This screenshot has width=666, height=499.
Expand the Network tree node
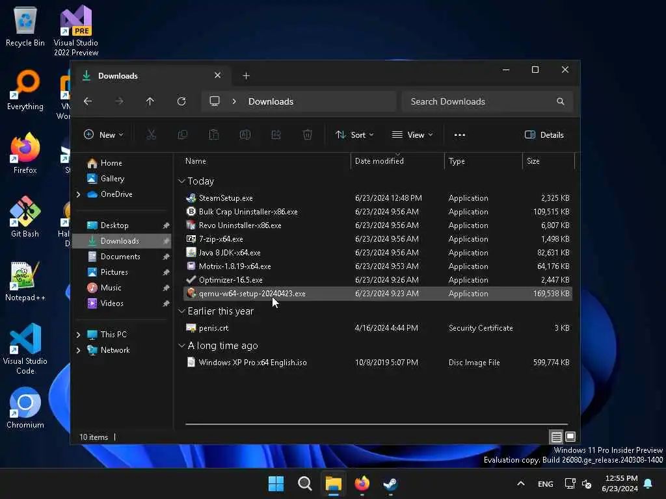coord(79,350)
